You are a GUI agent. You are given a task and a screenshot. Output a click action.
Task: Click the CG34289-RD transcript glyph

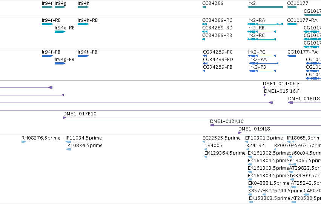[x=205, y=32]
